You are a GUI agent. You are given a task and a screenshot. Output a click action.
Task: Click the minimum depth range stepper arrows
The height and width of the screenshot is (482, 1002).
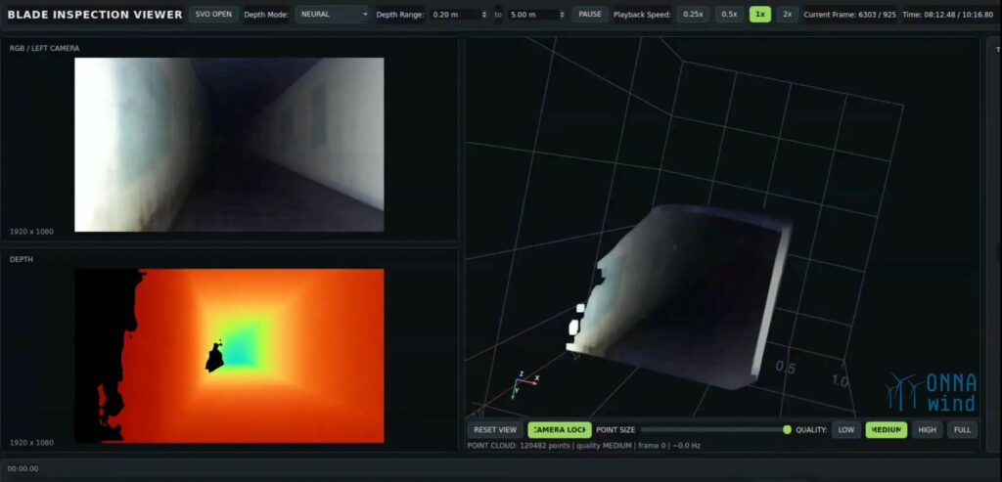tap(483, 14)
